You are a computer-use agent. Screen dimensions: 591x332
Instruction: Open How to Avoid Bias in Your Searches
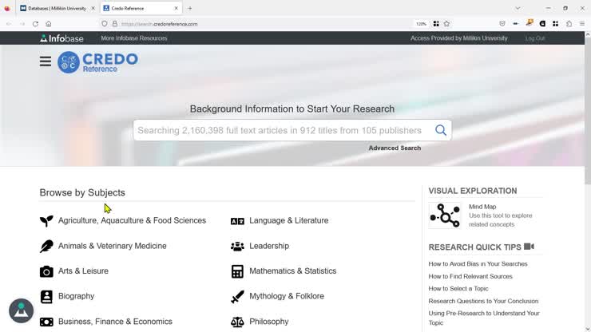[x=478, y=264]
